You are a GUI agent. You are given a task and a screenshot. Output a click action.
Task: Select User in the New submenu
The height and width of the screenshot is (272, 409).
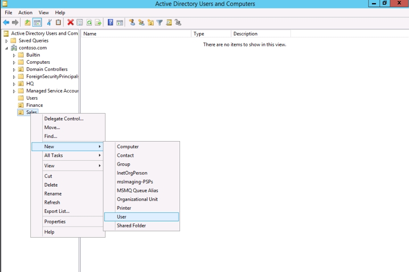142,217
